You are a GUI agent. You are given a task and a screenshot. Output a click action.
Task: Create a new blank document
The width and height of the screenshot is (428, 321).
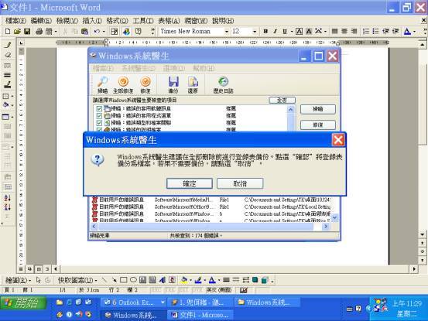coord(8,32)
